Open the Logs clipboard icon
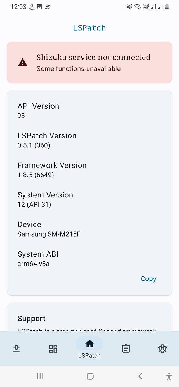This screenshot has height=387, width=179. click(126, 348)
